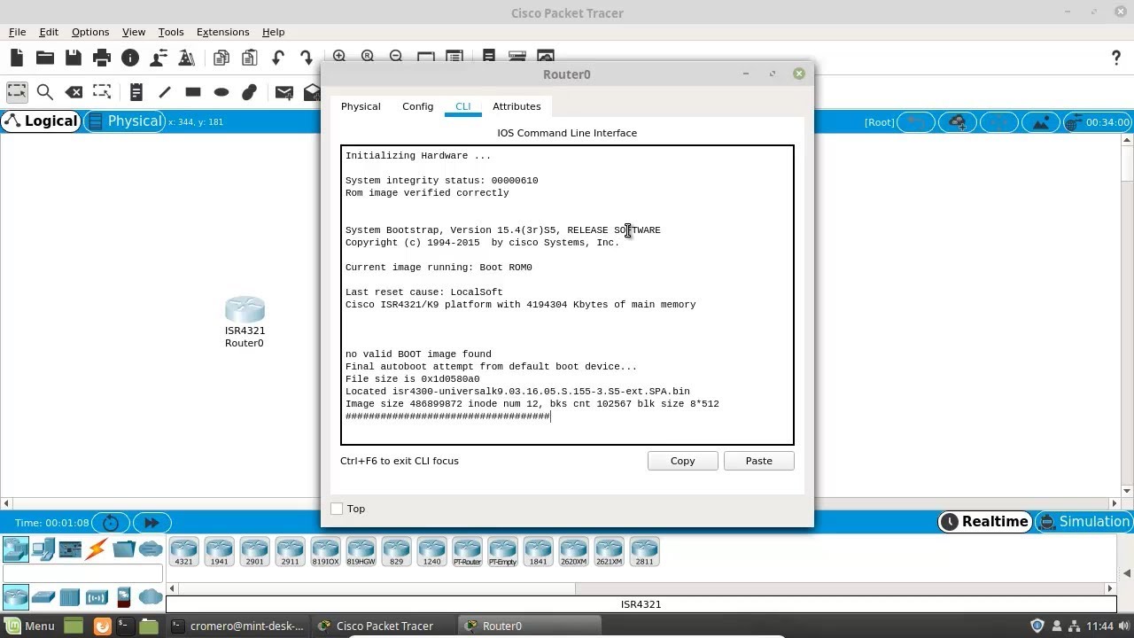The width and height of the screenshot is (1134, 638).
Task: Open Network Information circle-i icon
Action: (130, 58)
